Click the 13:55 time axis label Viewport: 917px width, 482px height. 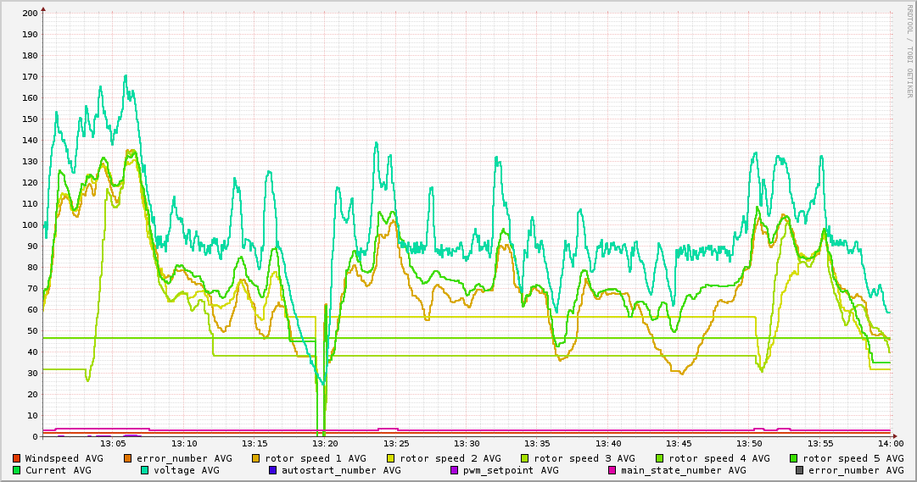tap(820, 444)
